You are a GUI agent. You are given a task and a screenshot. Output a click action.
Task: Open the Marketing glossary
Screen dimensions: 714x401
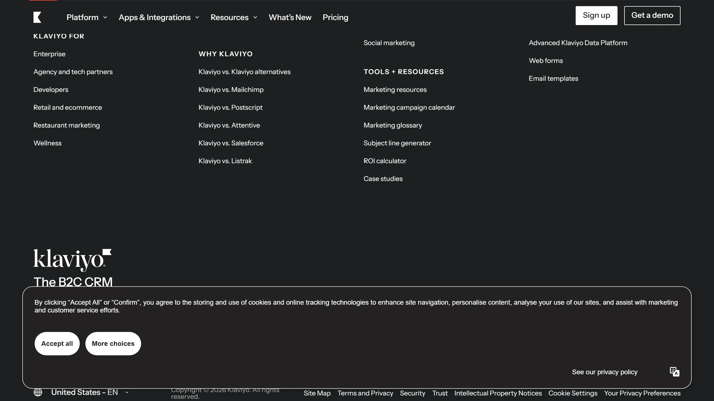coord(393,125)
